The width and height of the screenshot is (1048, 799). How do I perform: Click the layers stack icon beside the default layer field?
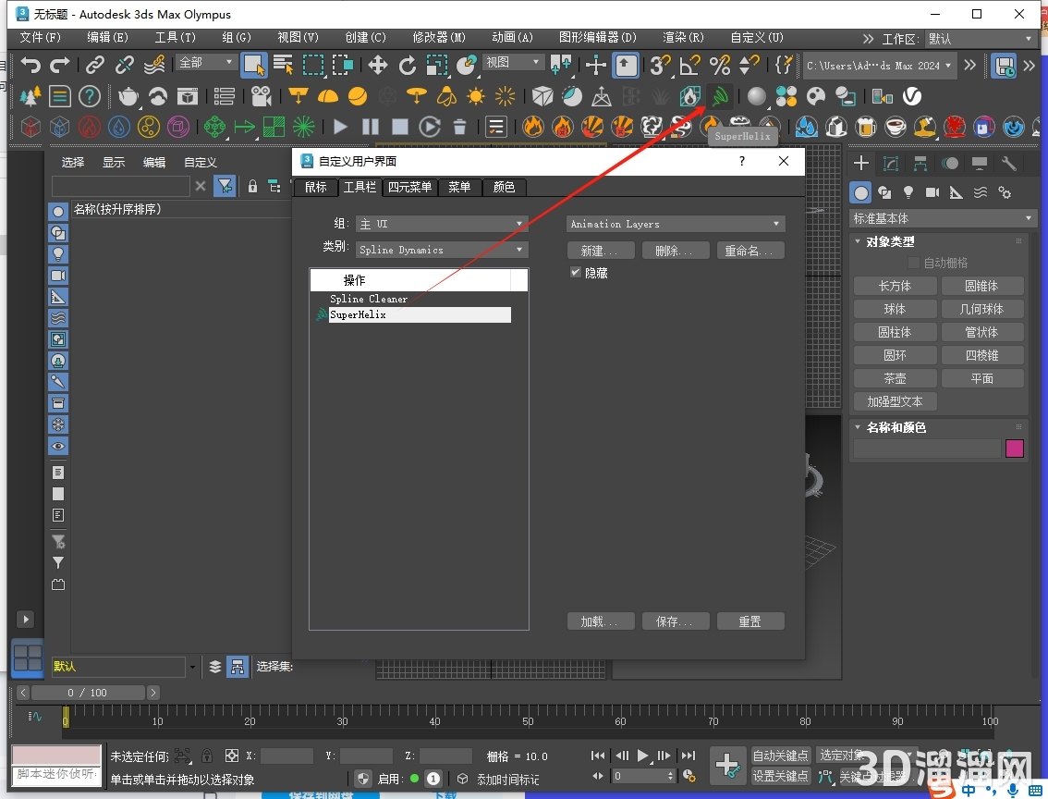pyautogui.click(x=215, y=667)
